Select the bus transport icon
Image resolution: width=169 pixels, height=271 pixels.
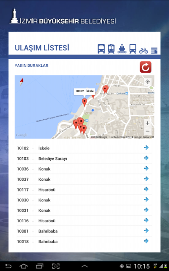[x=101, y=49]
